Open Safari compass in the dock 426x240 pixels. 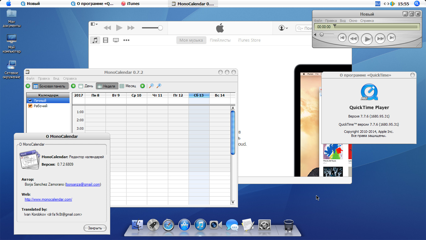169,225
